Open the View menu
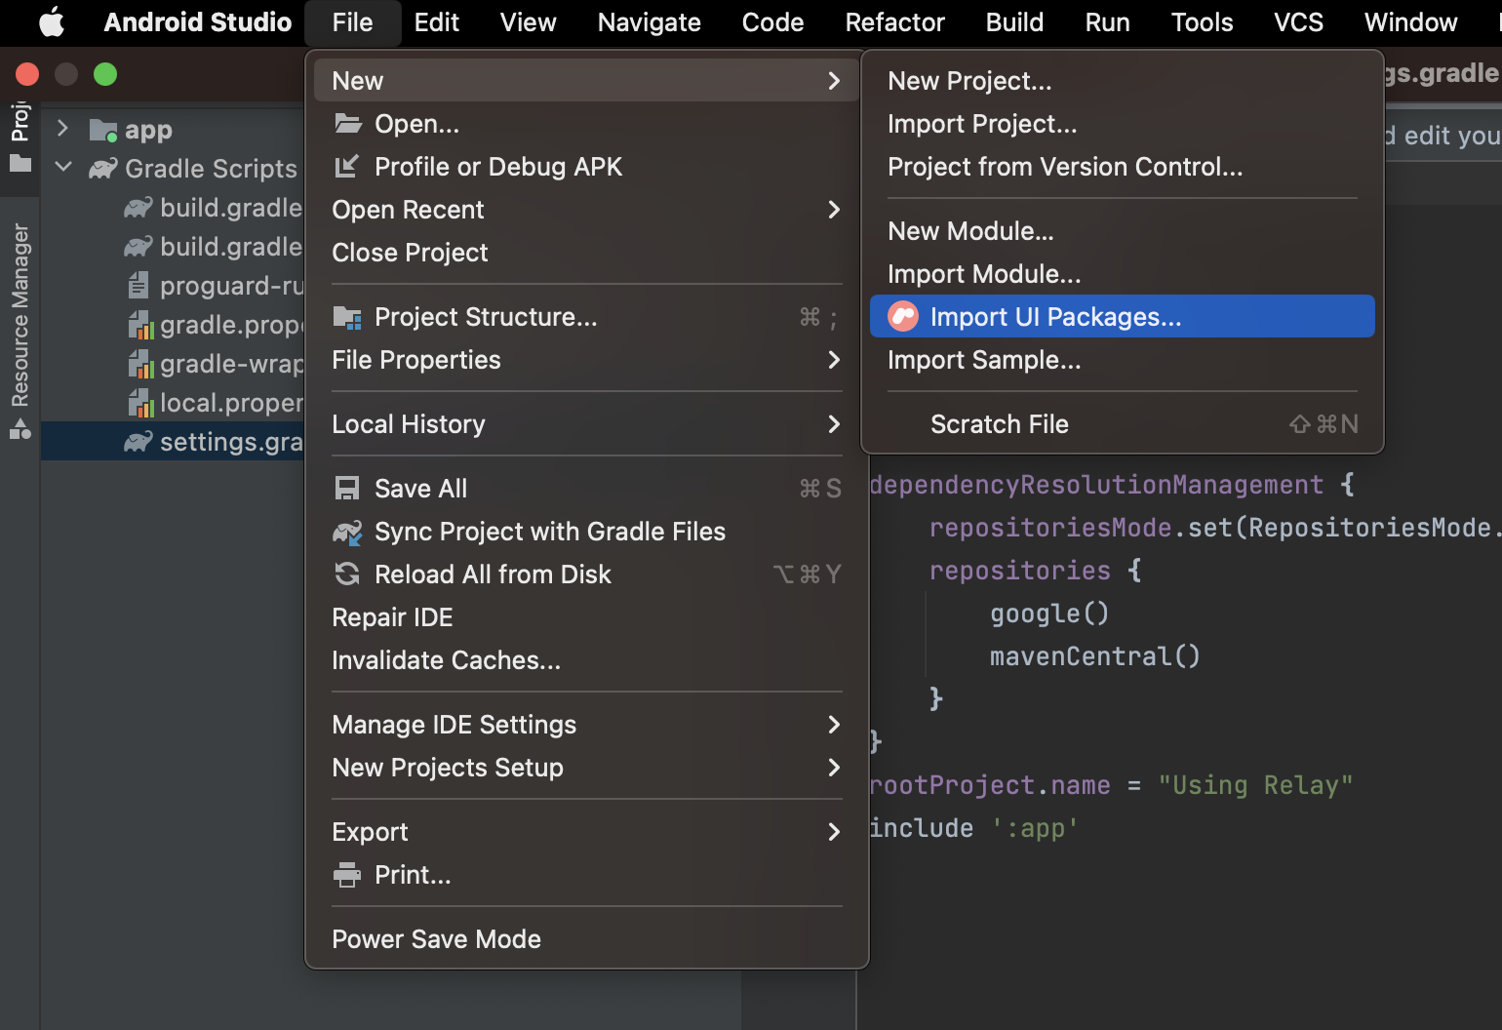 tap(528, 22)
